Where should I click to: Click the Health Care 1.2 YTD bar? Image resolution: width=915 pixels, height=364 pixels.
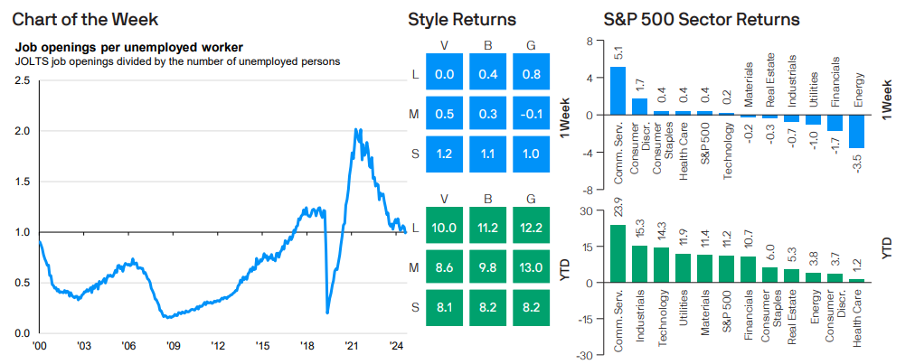[856, 280]
